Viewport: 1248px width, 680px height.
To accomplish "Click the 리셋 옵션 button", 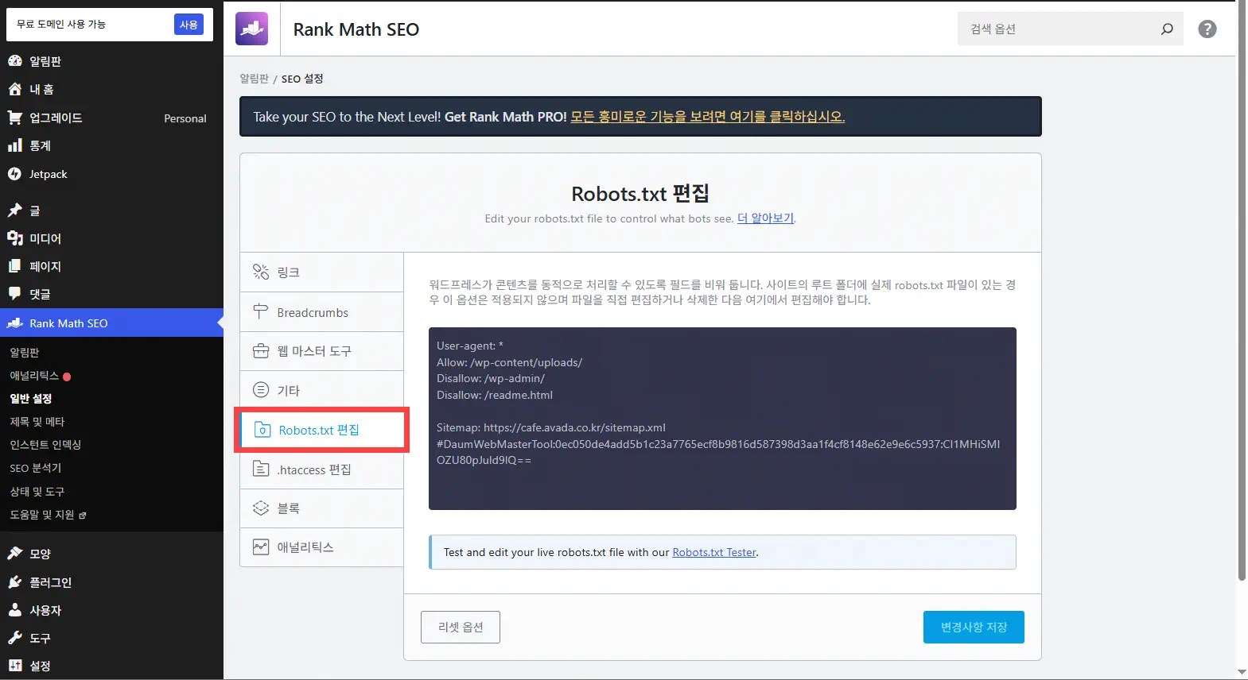I will 461,627.
